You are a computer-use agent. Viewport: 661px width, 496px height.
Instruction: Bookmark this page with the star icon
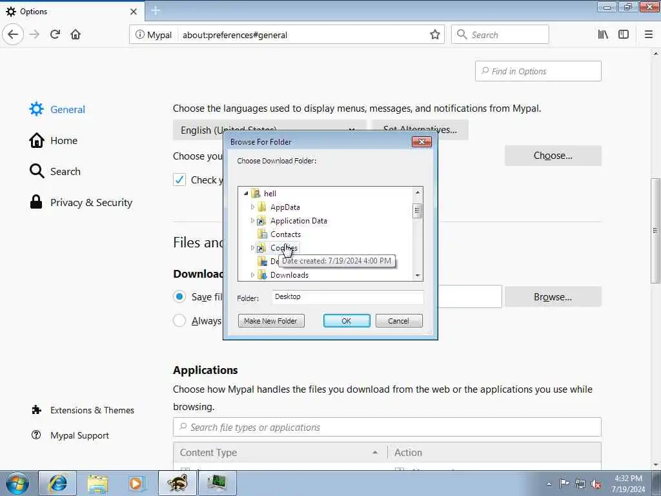(x=434, y=35)
